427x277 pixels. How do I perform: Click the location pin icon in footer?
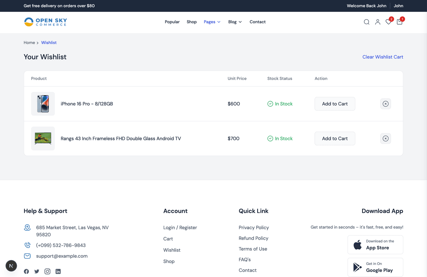(x=27, y=228)
